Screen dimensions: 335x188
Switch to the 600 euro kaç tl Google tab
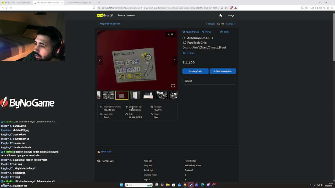80,2
